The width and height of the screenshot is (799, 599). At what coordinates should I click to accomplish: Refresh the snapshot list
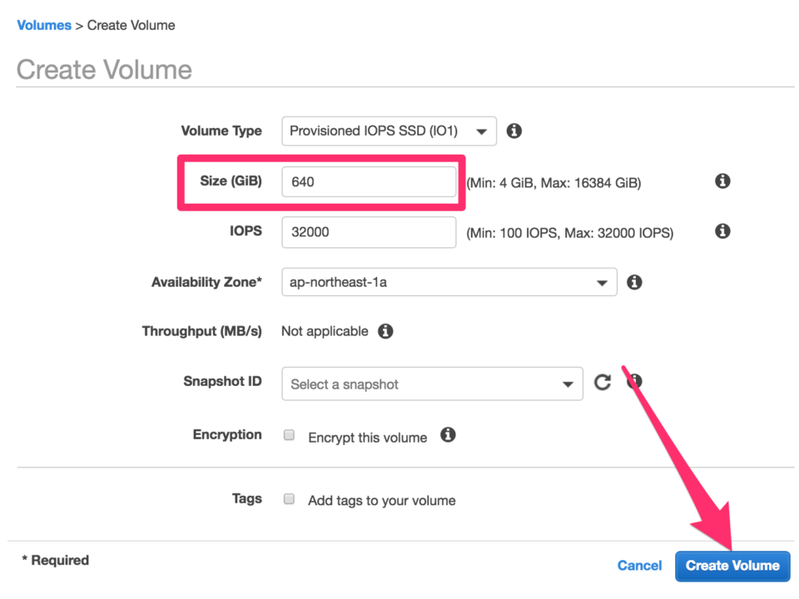(x=603, y=382)
